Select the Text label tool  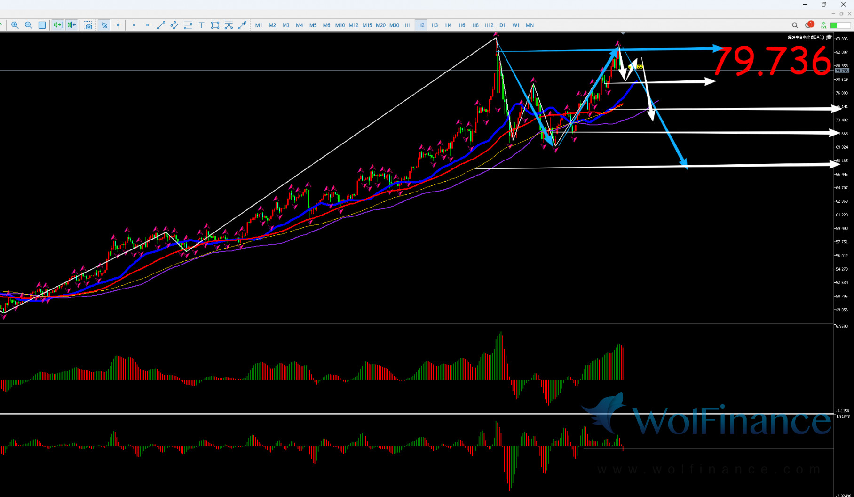[x=202, y=25]
